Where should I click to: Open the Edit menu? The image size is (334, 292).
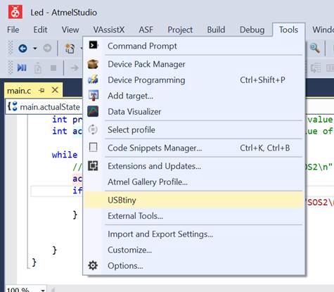coord(40,30)
